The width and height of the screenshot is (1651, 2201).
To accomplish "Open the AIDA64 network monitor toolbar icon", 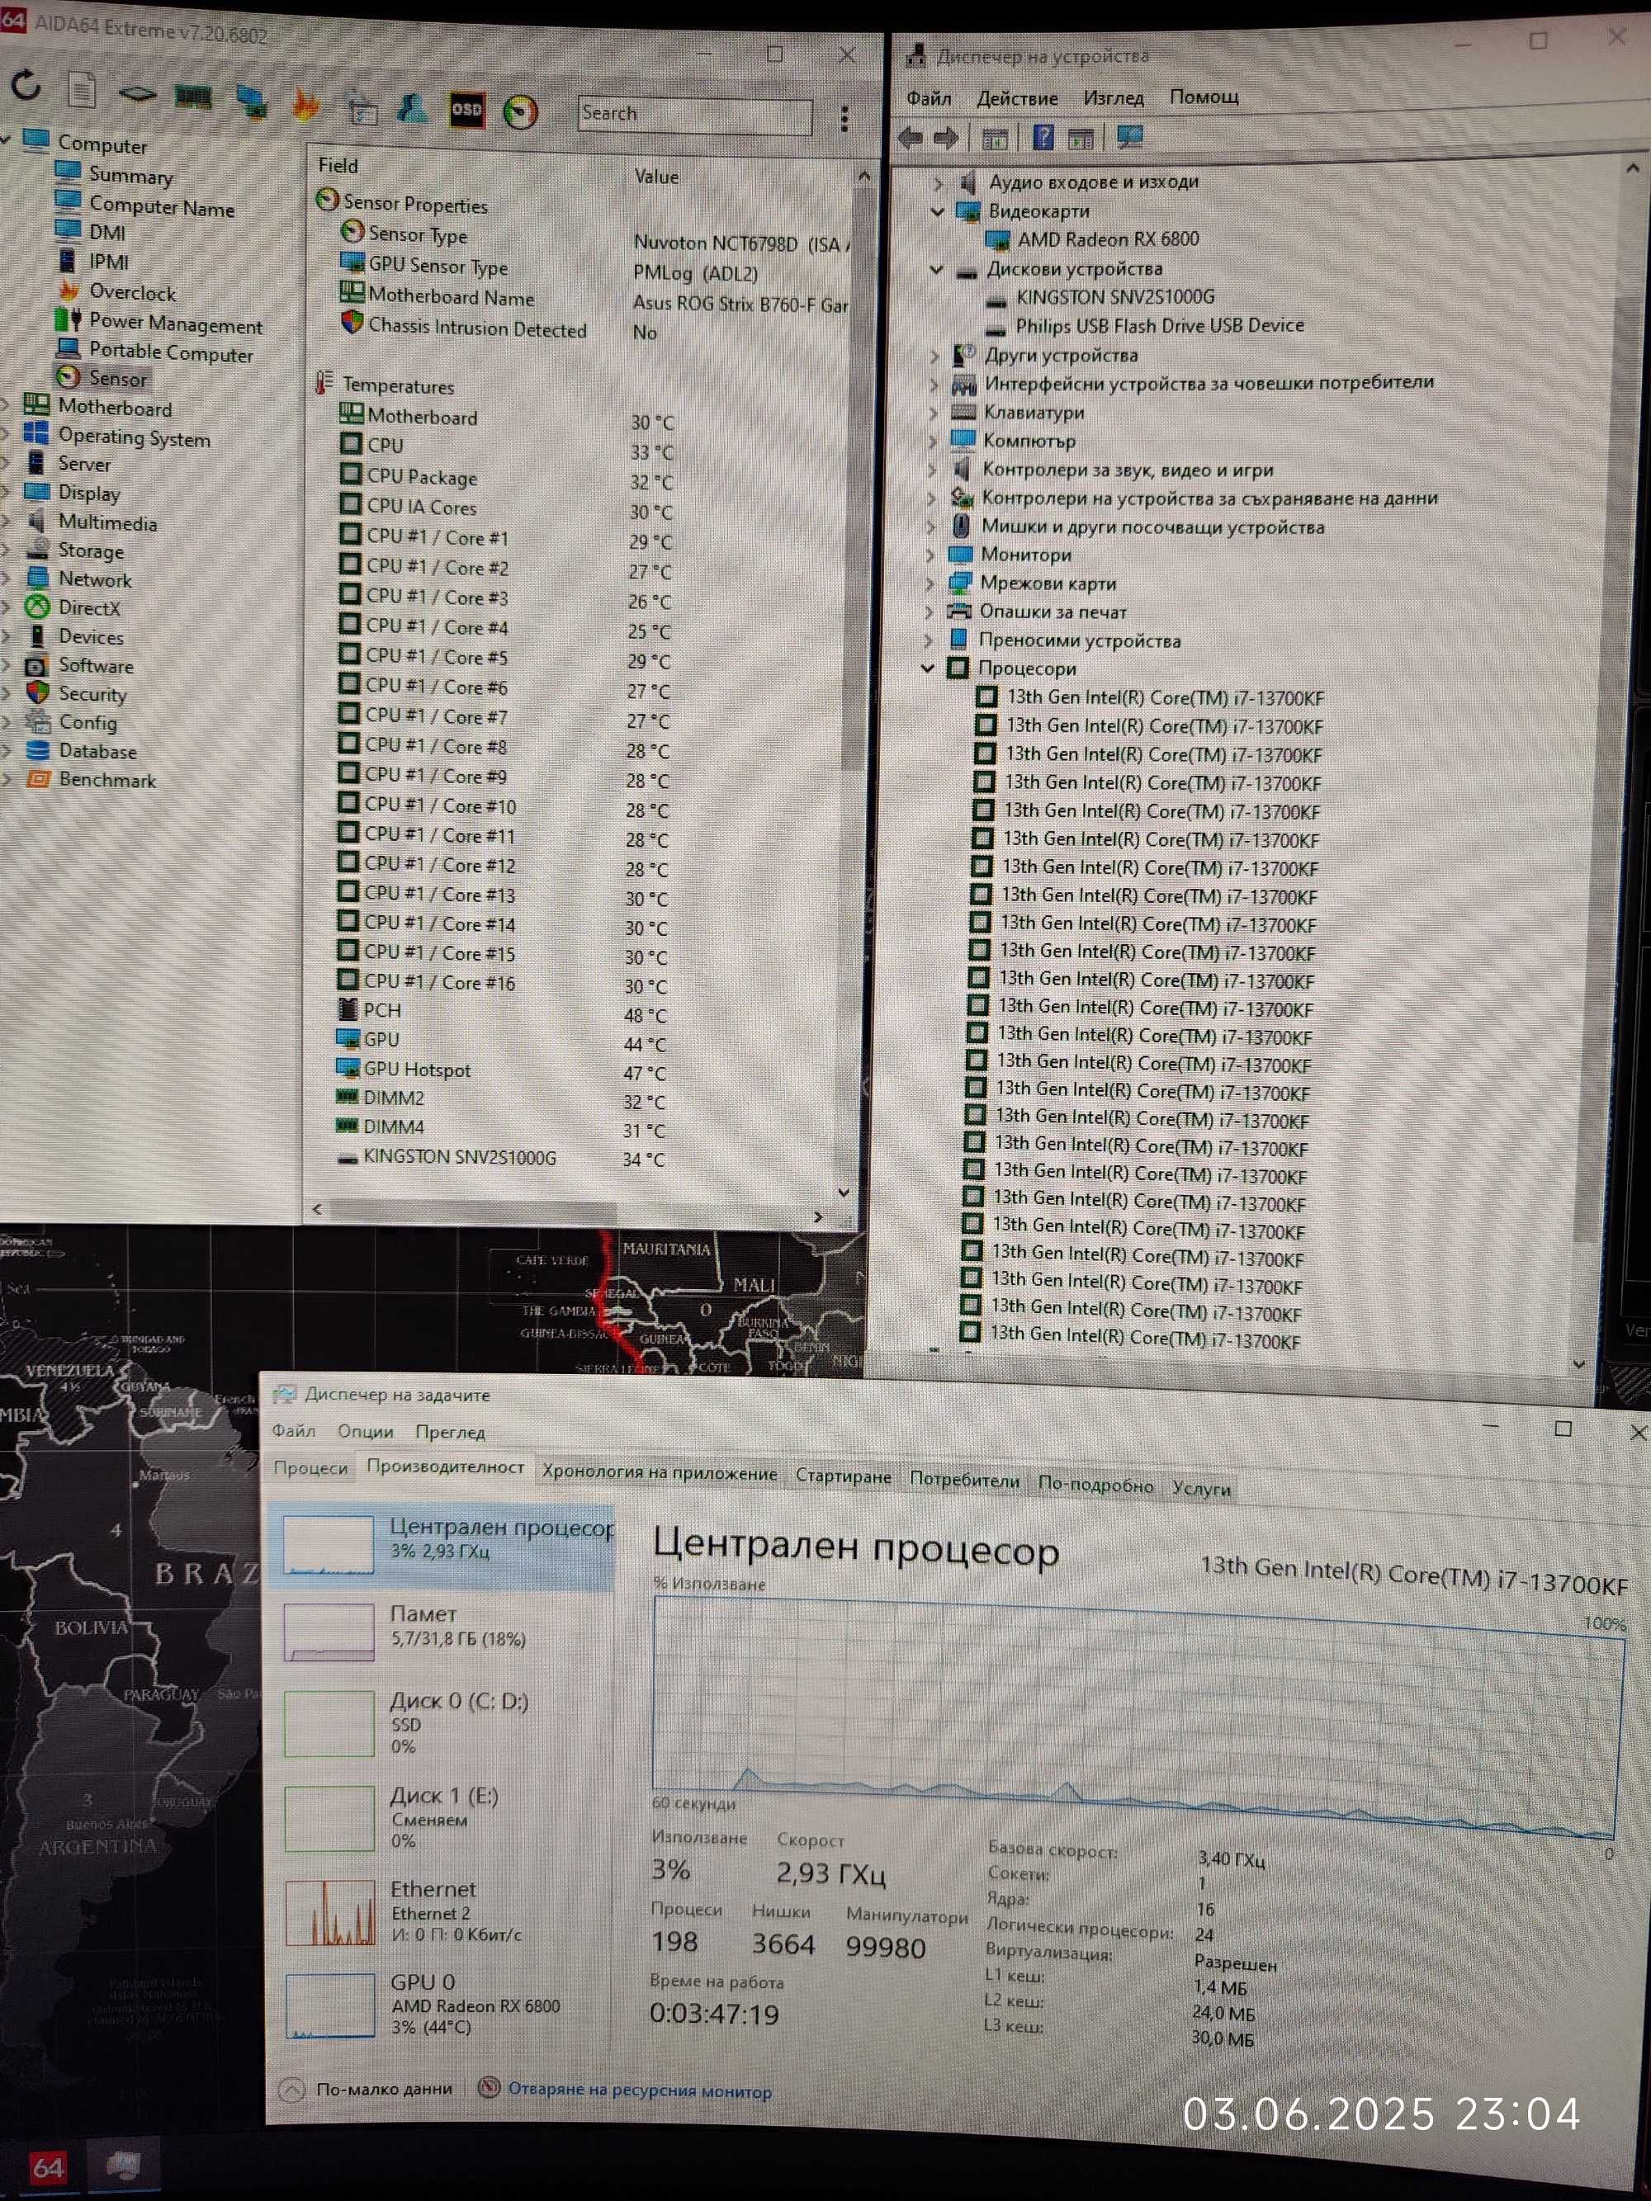I will click(251, 100).
